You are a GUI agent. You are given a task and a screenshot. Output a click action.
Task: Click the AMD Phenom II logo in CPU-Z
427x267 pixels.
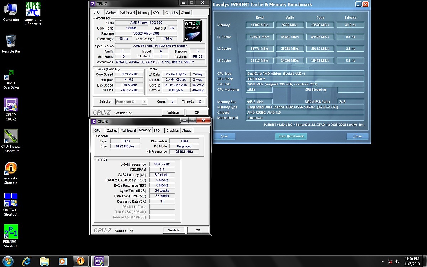point(193,31)
